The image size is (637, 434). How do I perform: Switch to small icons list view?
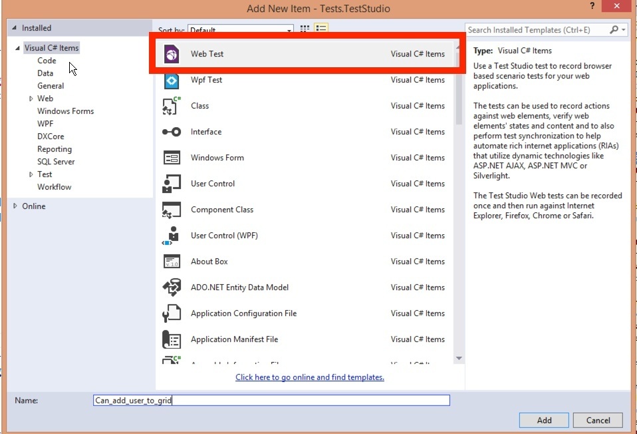[321, 29]
